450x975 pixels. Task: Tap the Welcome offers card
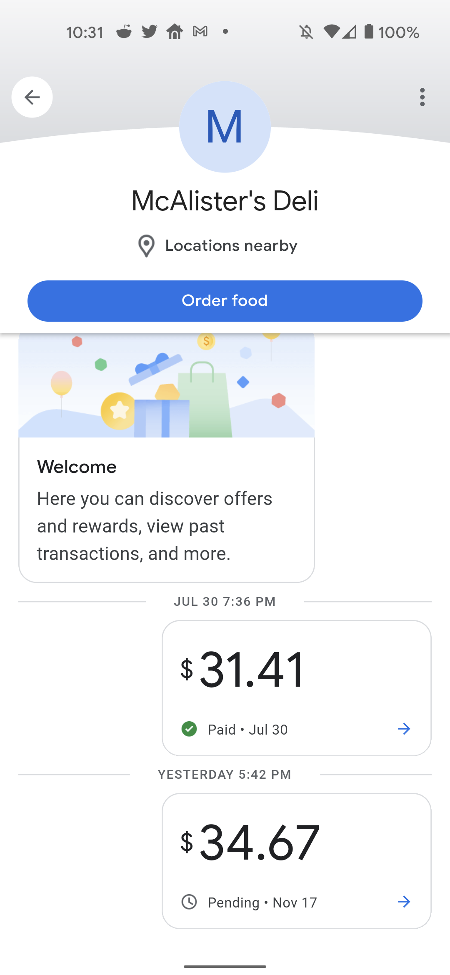[x=166, y=509]
